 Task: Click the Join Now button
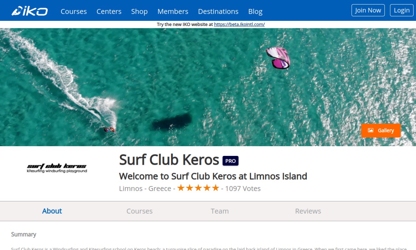(368, 10)
